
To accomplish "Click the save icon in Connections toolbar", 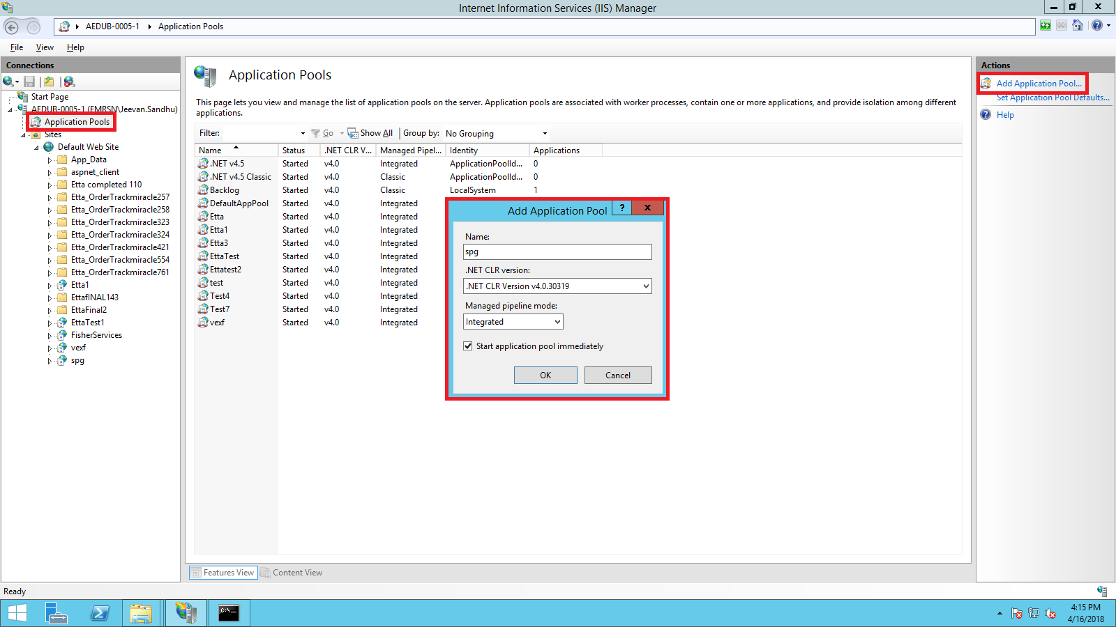I will tap(29, 82).
